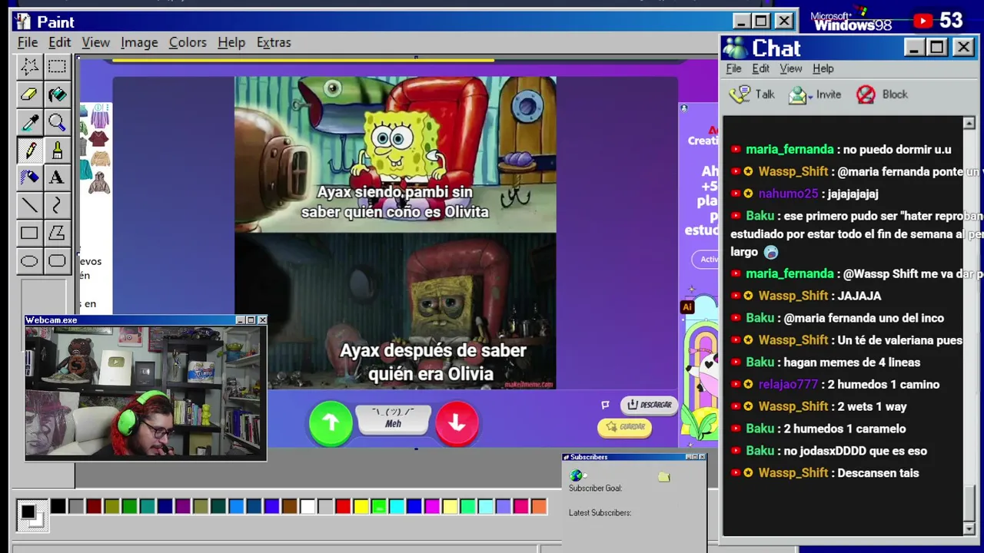Viewport: 984px width, 553px height.
Task: Click the globe icon in Subscribers window
Action: click(x=577, y=476)
